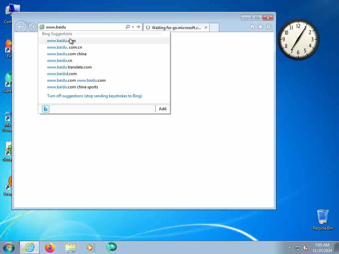Image resolution: width=339 pixels, height=254 pixels.
Task: Select the Bing search provider icon
Action: click(46, 108)
